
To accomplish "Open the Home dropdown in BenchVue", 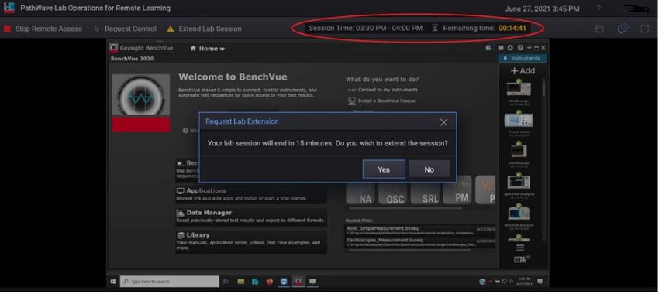I will [207, 49].
